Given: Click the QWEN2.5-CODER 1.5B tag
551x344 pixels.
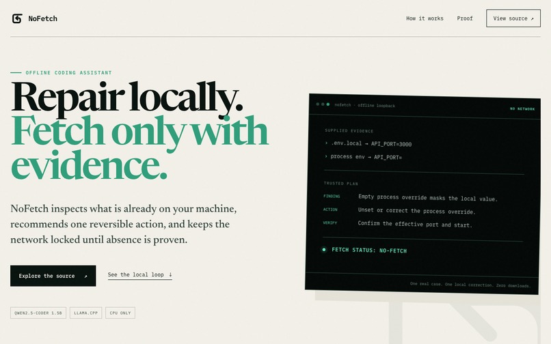Looking at the screenshot, I should coord(38,313).
